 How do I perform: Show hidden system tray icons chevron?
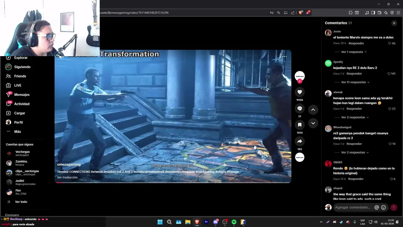pos(321,222)
